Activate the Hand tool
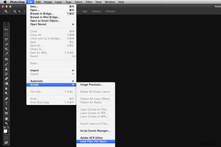This screenshot has width=221, height=147. pos(6,118)
